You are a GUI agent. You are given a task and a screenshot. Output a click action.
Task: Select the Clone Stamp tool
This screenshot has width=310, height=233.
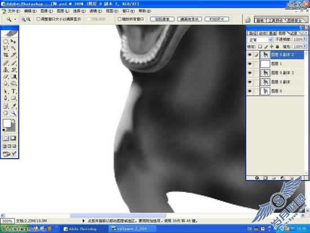click(6, 70)
